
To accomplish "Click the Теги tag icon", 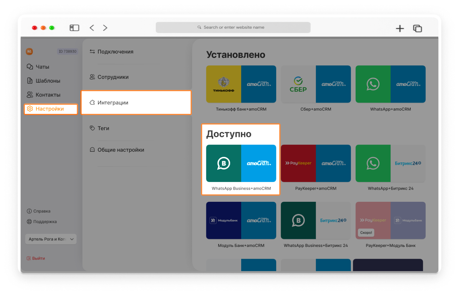I will pos(92,128).
